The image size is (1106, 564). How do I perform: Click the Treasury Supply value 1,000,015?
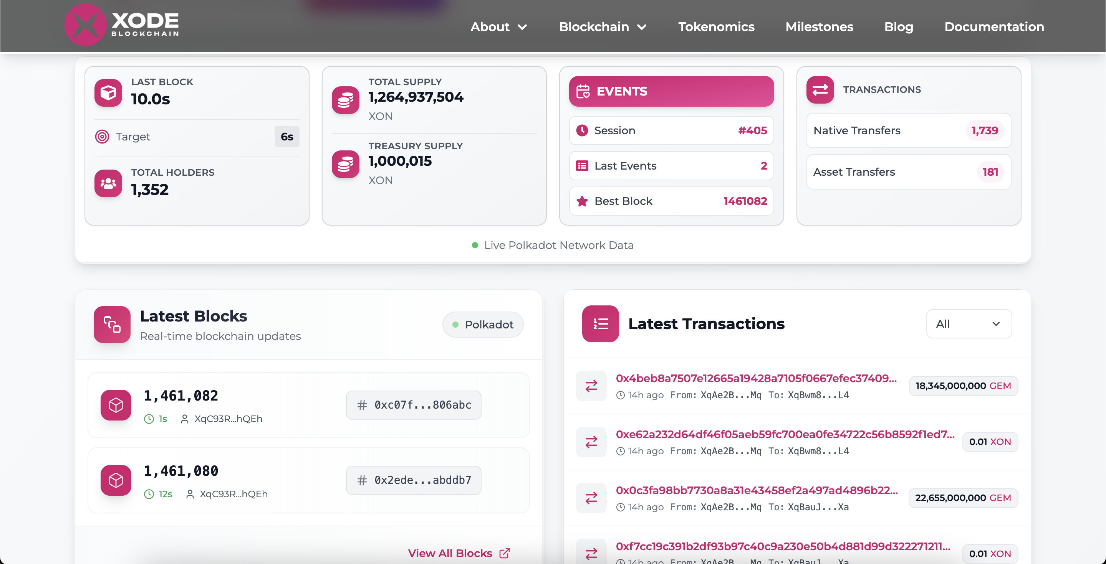click(400, 161)
